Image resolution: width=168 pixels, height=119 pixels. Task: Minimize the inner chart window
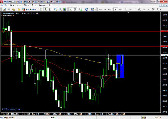[160, 5]
